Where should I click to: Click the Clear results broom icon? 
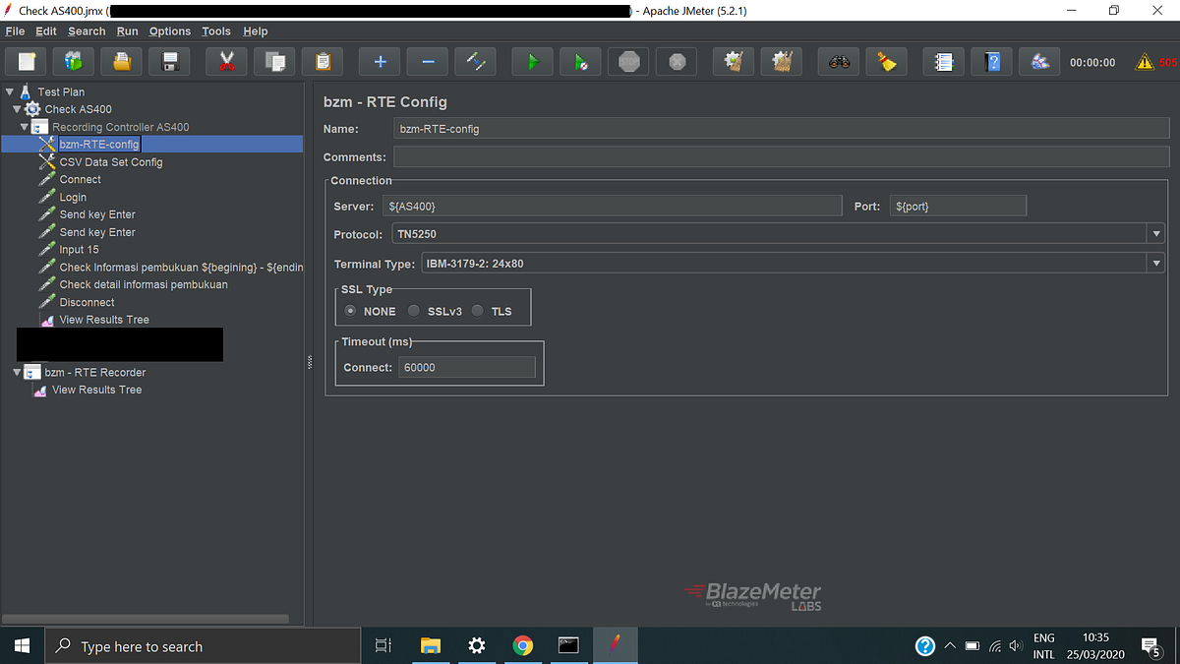[x=734, y=62]
